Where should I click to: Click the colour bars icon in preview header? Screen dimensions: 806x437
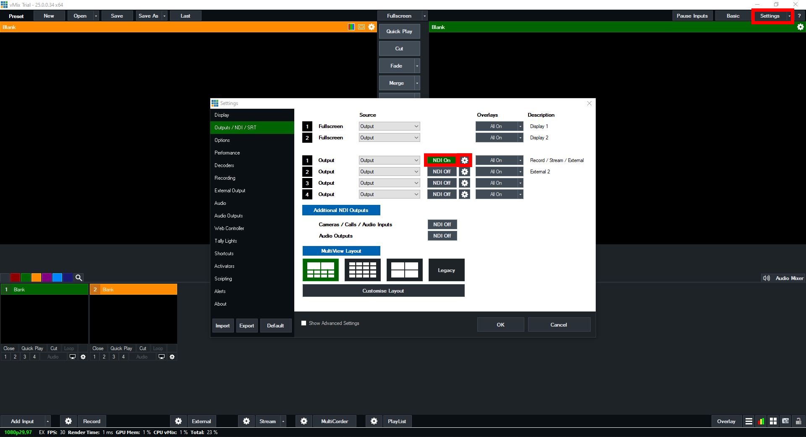click(351, 27)
